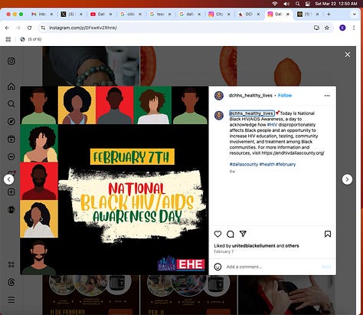Open your profile avatar in the sidebar
The width and height of the screenshot is (363, 315).
(x=11, y=210)
